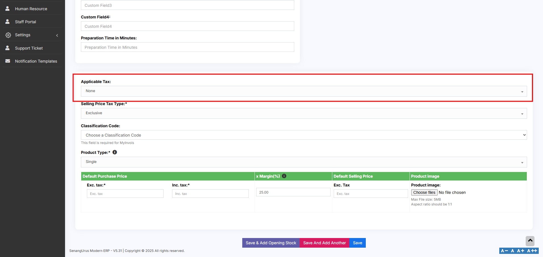This screenshot has width=543, height=257.
Task: Open the Selling Price Tax Type dropdown
Action: coord(304,113)
